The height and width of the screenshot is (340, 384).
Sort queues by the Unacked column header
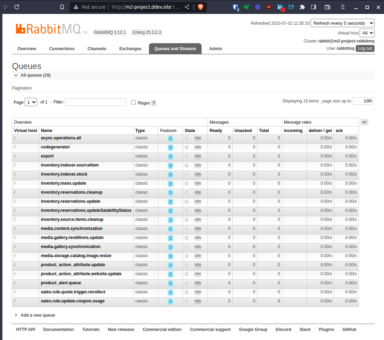(x=243, y=131)
